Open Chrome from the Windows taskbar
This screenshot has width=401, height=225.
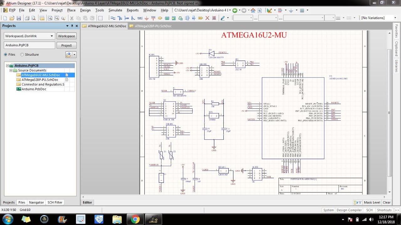(x=135, y=219)
